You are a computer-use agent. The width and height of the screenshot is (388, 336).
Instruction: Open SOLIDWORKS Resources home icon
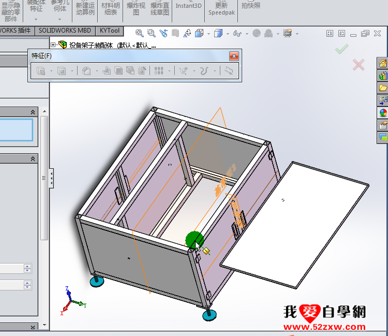(383, 63)
